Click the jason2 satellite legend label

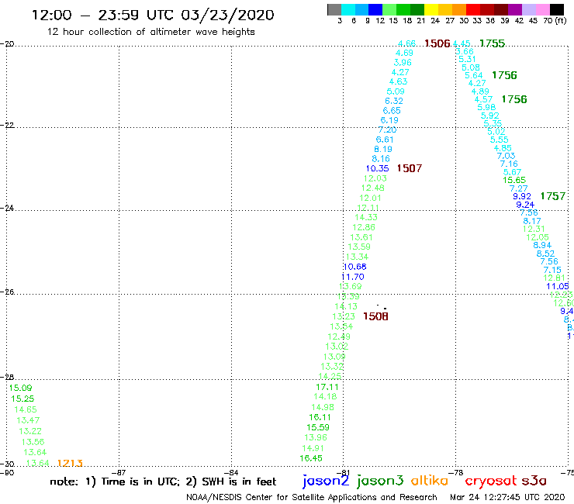coord(326,481)
